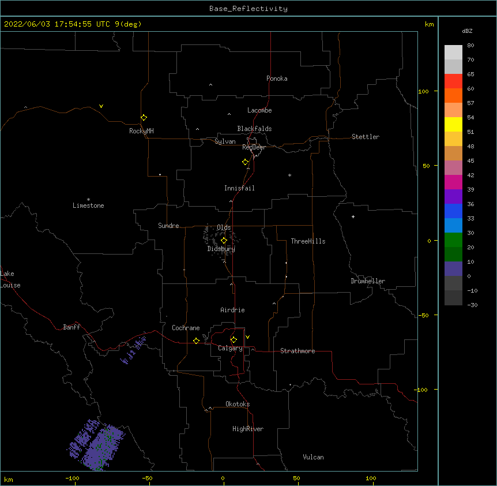Image resolution: width=497 pixels, height=486 pixels.
Task: Select the RockyMH label
Action: pyautogui.click(x=141, y=131)
